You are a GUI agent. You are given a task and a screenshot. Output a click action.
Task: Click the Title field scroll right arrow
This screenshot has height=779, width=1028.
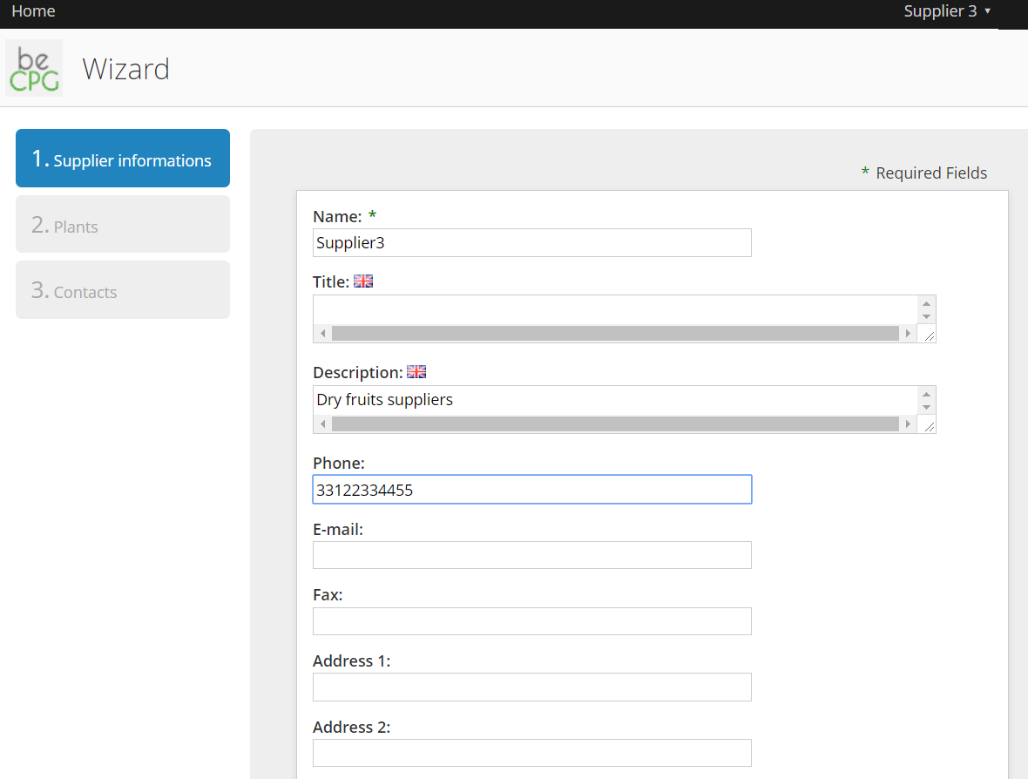pyautogui.click(x=908, y=334)
